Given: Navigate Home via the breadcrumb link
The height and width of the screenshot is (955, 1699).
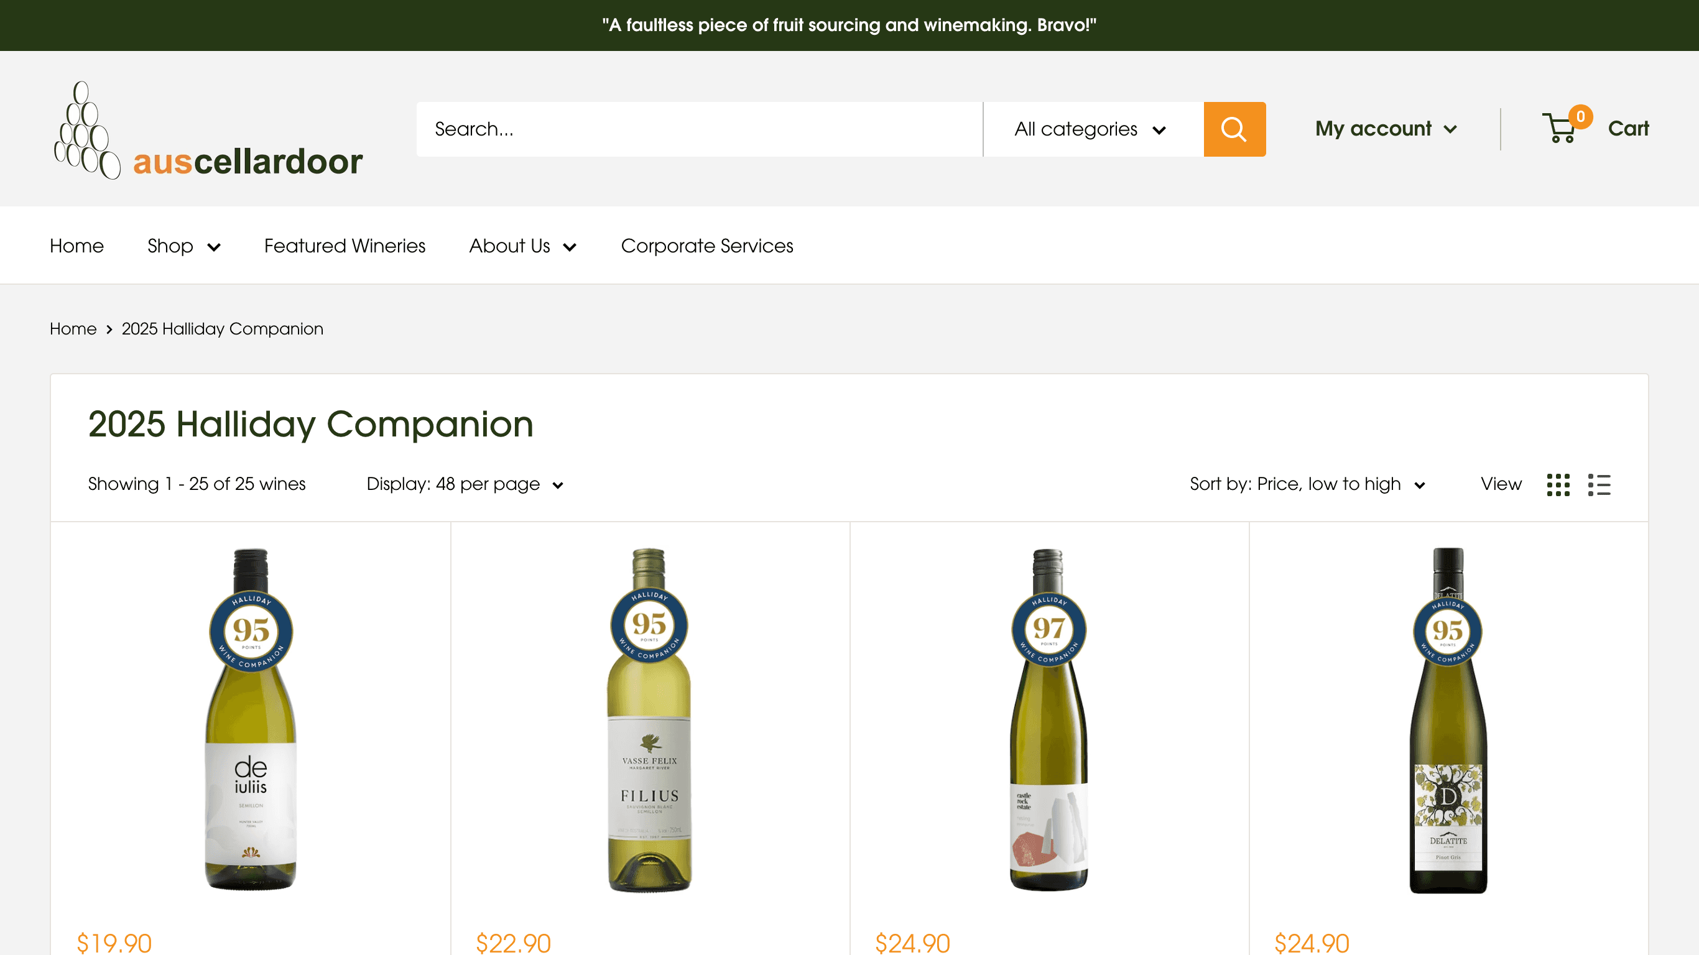Looking at the screenshot, I should [x=73, y=329].
